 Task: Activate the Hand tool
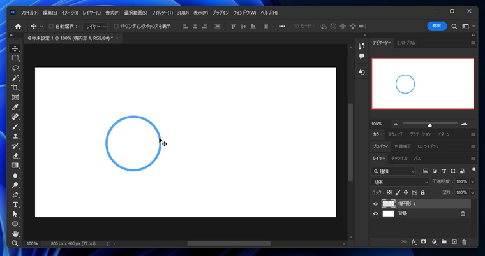coord(15,234)
